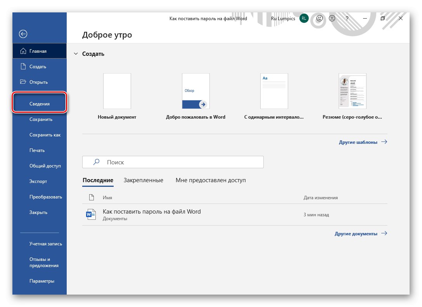Switch to the Закрепленные tab

click(x=144, y=180)
